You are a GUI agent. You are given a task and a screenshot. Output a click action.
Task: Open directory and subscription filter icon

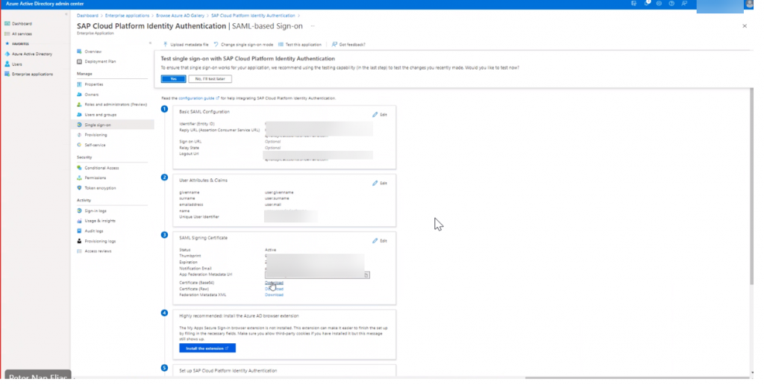tap(633, 4)
